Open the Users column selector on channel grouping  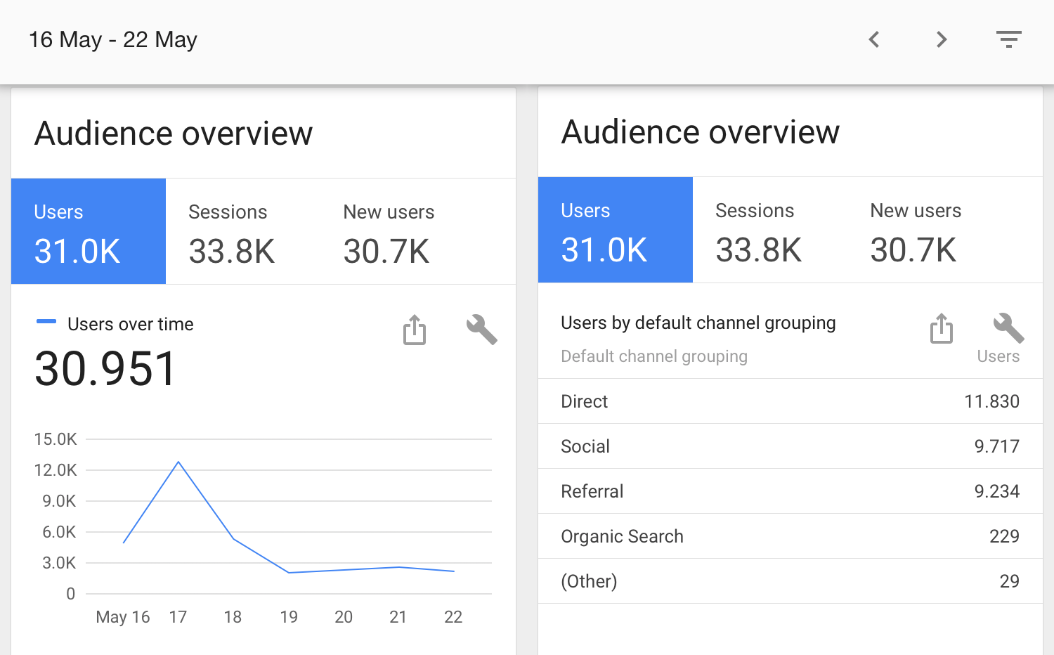coord(998,356)
